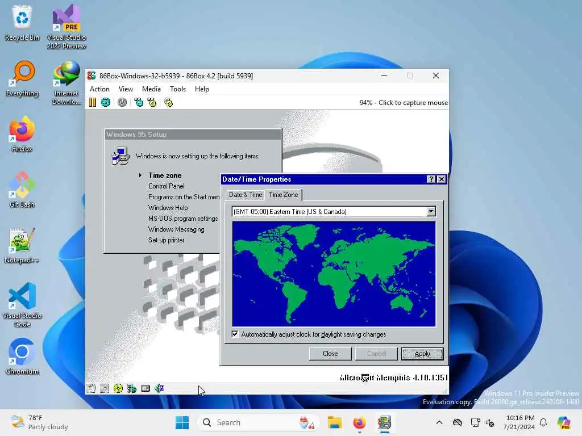Click the 'MS-DOS program settings' setup item
This screenshot has width=582, height=436.
[183, 219]
